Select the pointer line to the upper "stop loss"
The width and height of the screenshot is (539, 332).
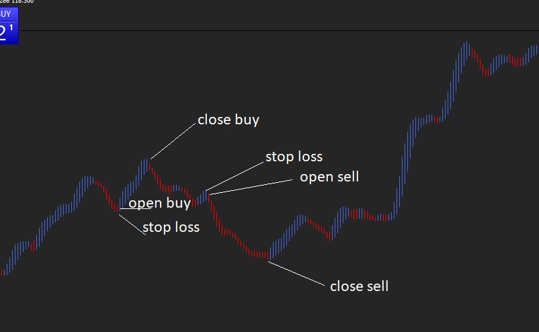point(235,176)
